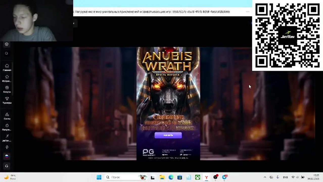Change language via Russian flag icon

pos(7,156)
